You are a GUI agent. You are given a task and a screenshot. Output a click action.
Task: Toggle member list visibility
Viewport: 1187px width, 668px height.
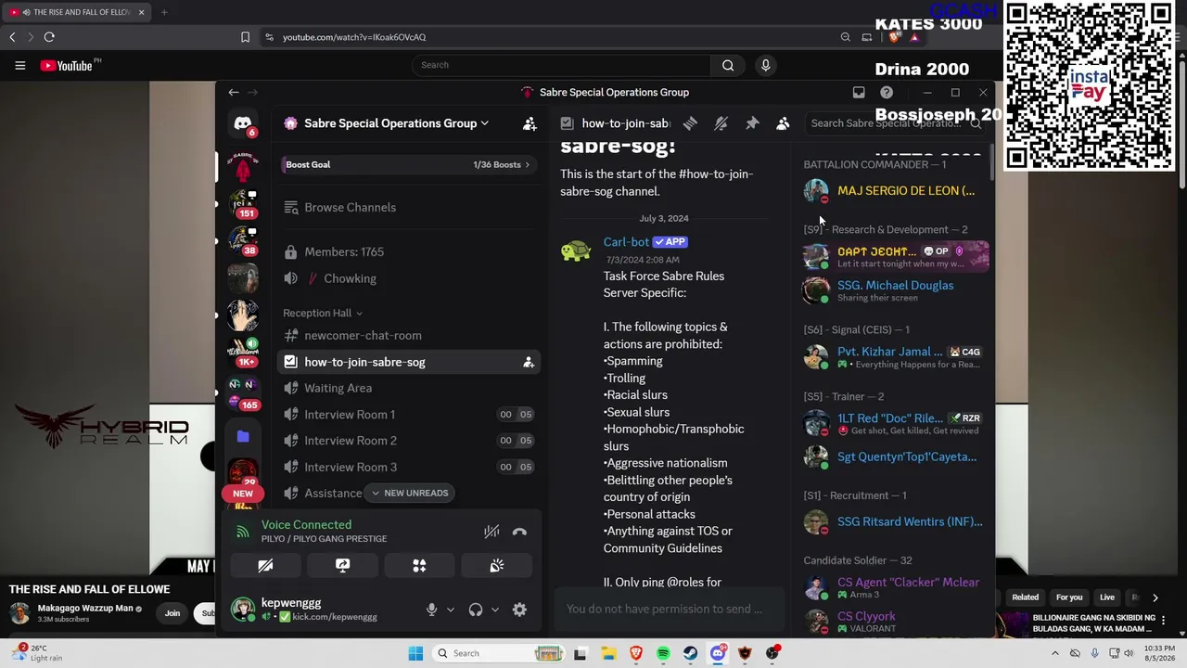click(783, 123)
